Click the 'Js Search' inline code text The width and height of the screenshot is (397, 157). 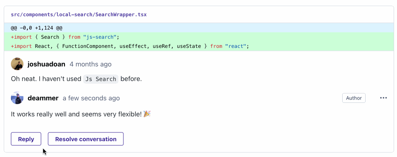tap(101, 79)
